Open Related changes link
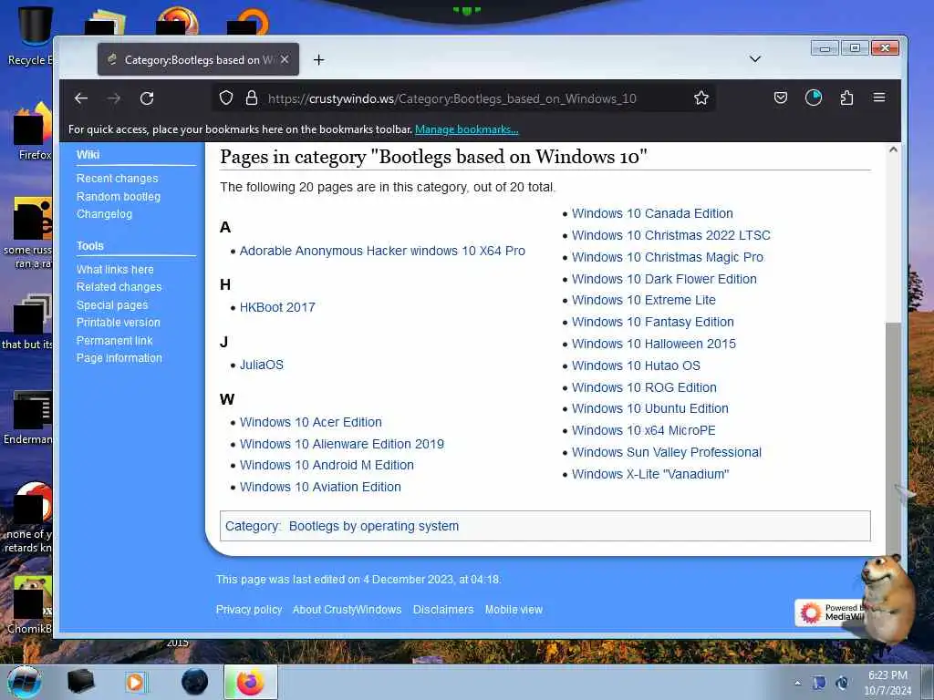 119,287
